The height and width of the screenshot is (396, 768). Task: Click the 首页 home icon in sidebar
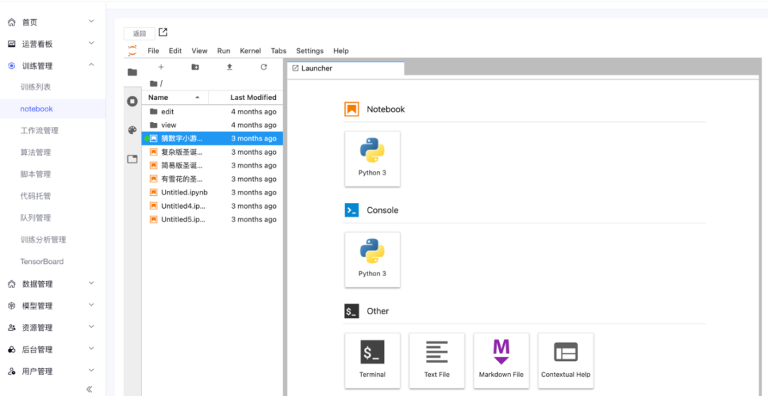click(12, 23)
